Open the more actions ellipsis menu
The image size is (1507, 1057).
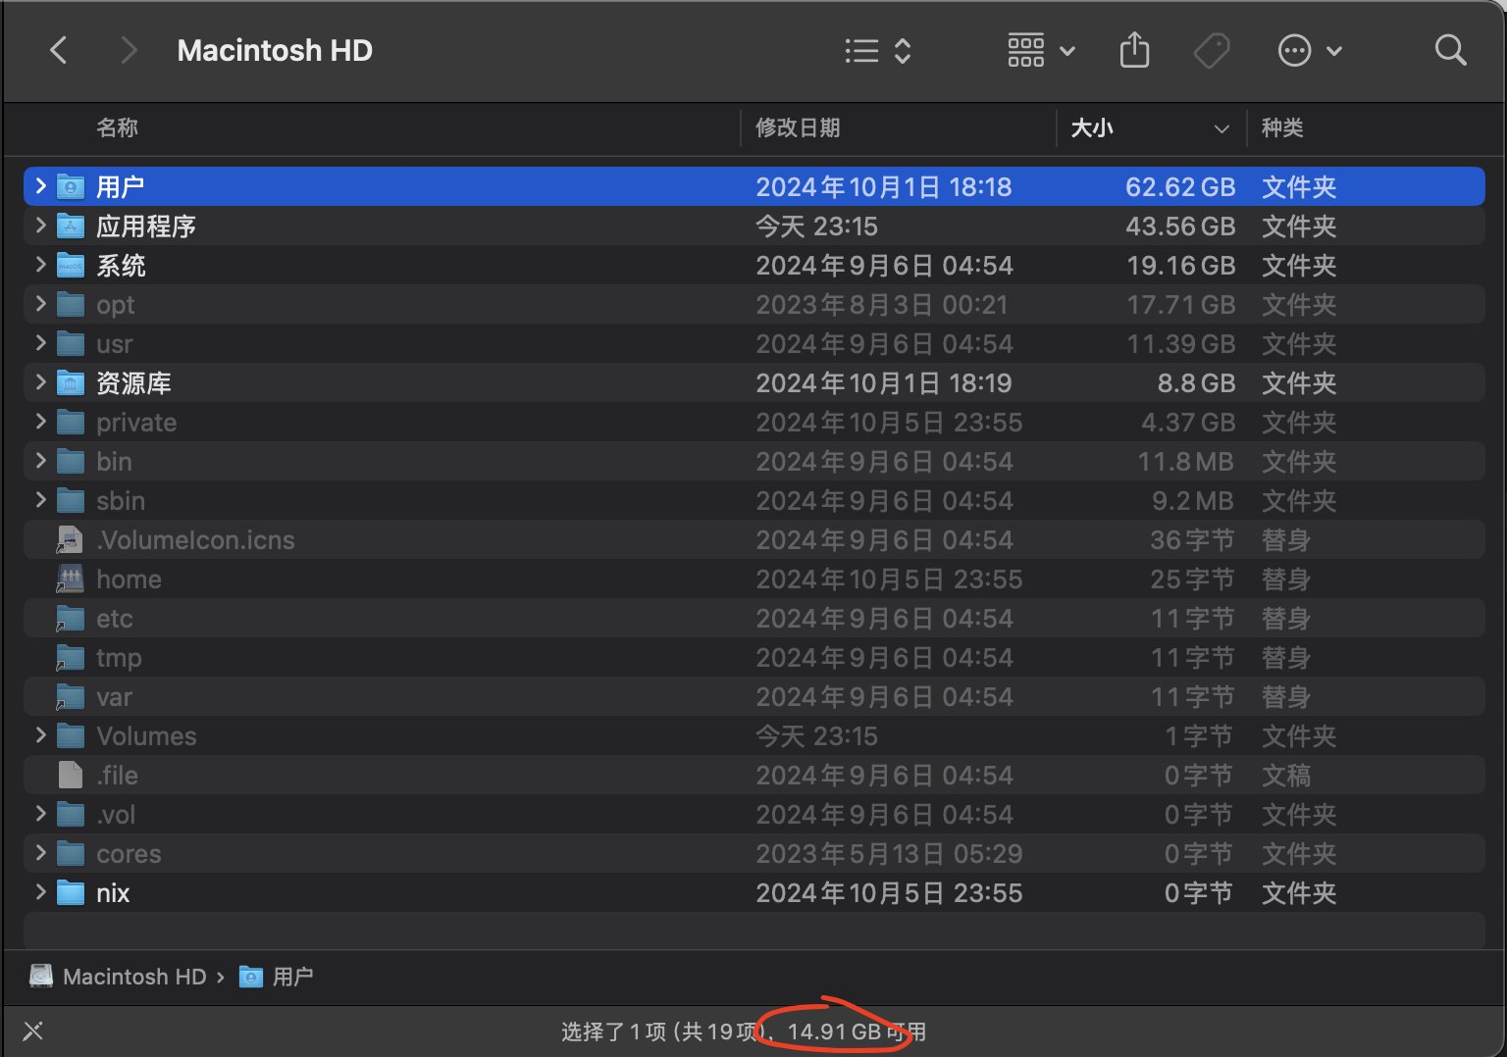coord(1309,51)
